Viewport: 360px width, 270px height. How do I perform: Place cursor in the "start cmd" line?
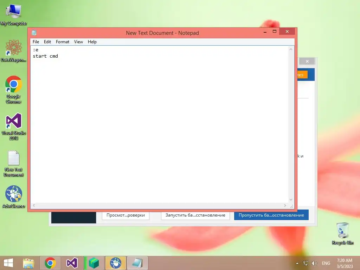coord(45,56)
